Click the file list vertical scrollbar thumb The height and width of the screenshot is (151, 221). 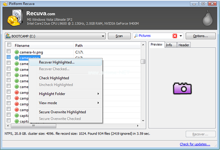click(143, 61)
